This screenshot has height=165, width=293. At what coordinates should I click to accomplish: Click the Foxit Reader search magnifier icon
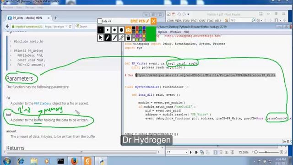(253, 20)
